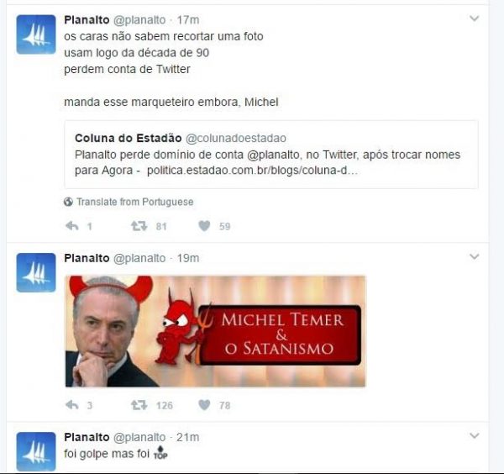The image size is (504, 474).
Task: Reply to the Michel Temer image tweet
Action: (x=72, y=405)
